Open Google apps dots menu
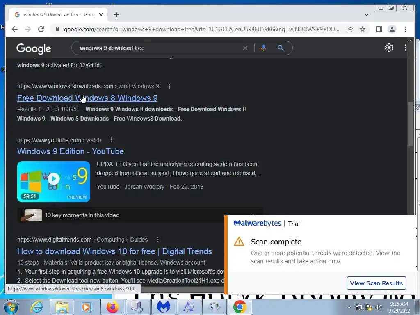The width and height of the screenshot is (420, 315). point(405,48)
